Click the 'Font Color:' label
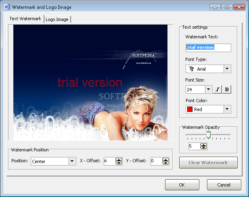 click(x=197, y=101)
